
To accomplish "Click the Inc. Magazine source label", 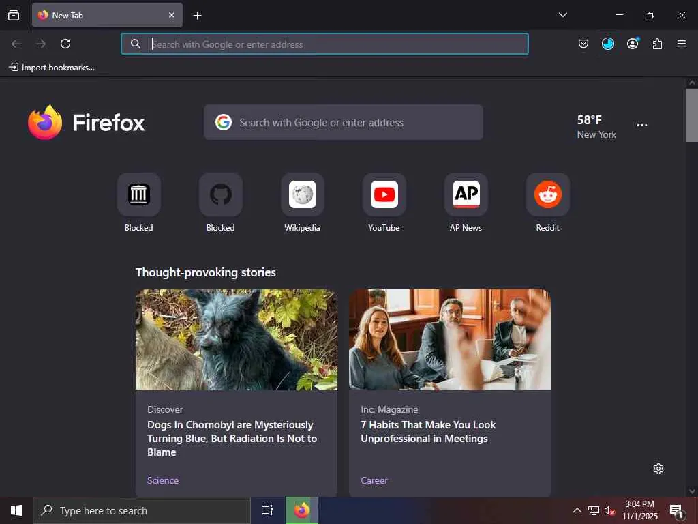I will 389,409.
